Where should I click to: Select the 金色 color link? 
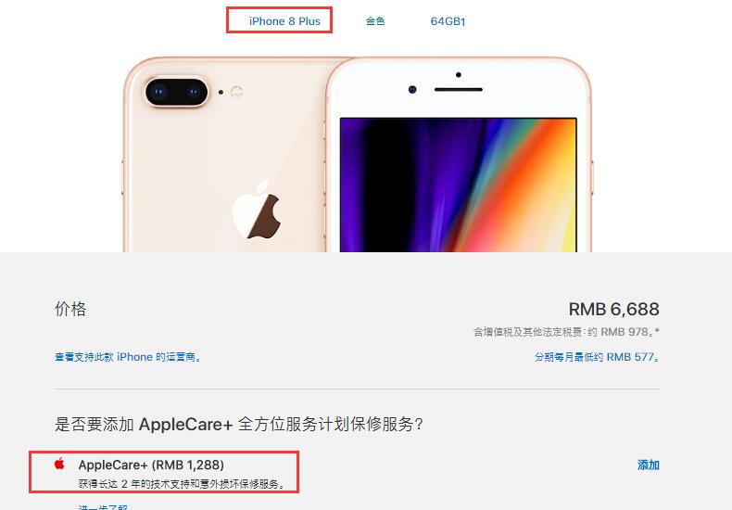coord(375,21)
